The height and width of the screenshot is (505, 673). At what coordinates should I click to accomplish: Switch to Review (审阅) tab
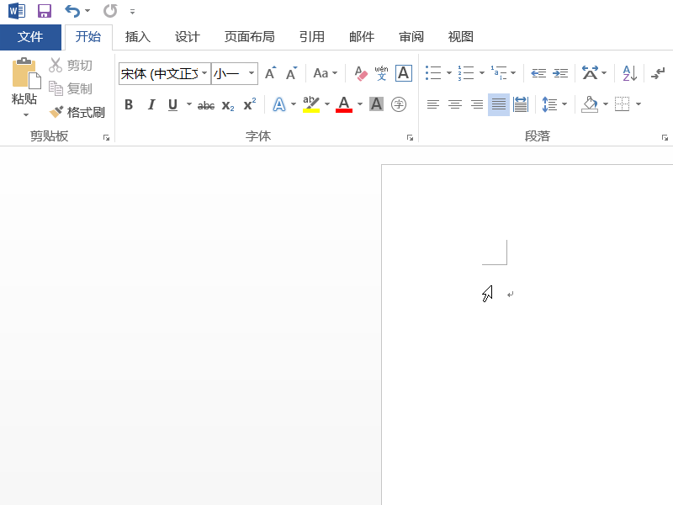(411, 37)
